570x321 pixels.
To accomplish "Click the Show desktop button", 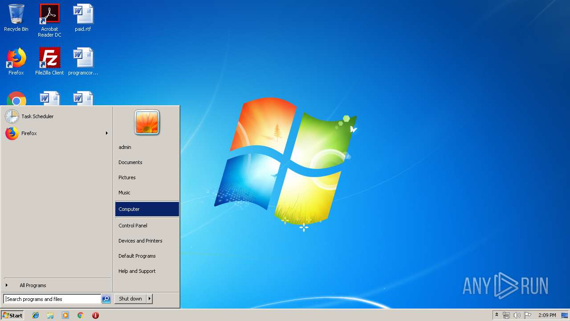I will [x=565, y=315].
